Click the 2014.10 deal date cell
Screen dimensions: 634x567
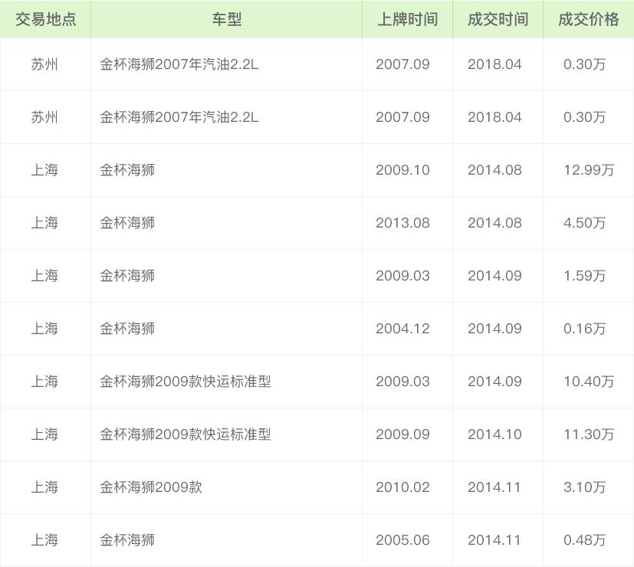coord(494,434)
